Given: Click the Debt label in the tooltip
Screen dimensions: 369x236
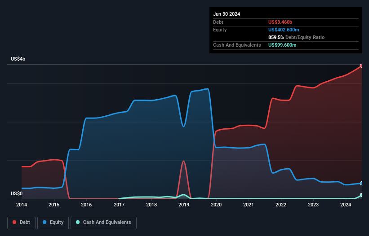Looking at the screenshot, I should tap(218, 22).
